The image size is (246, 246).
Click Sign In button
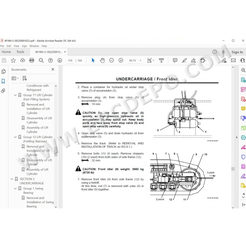pyautogui.click(x=237, y=52)
